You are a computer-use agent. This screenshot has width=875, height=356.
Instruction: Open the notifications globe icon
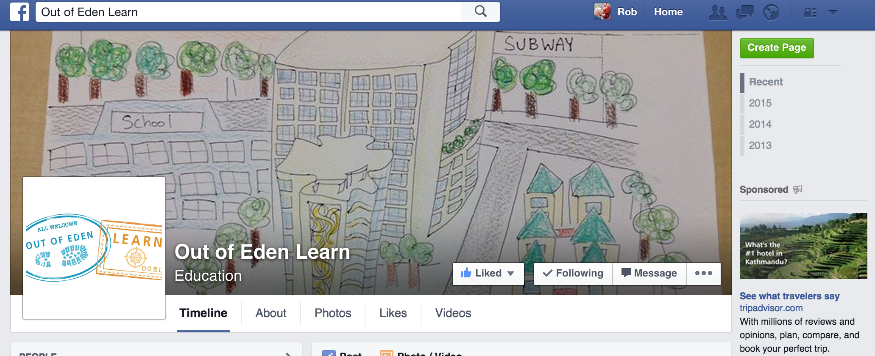tap(771, 12)
